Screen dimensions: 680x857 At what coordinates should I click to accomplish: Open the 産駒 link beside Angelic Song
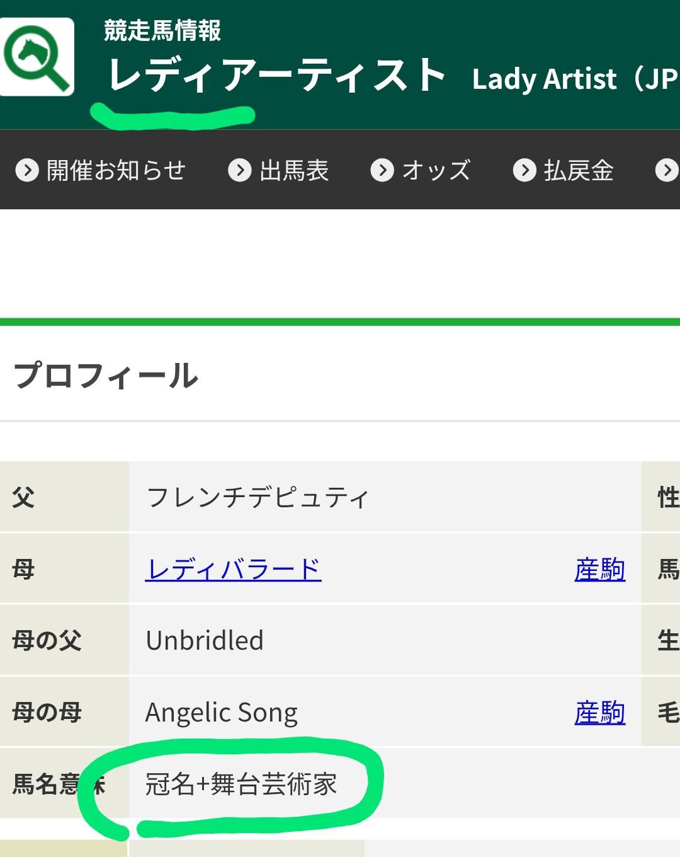[599, 713]
